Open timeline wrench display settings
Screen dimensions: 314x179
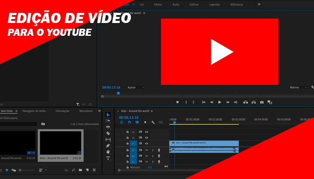pos(153,122)
